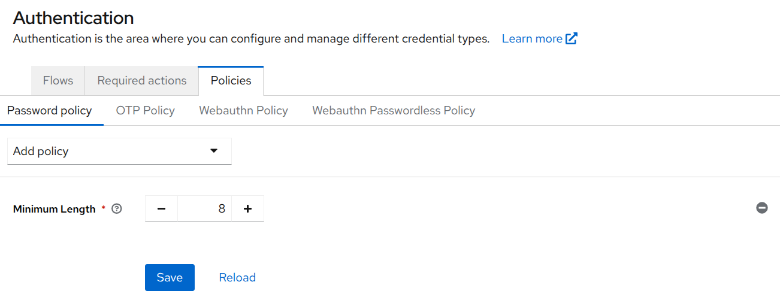Screen dimensions: 780x300
Task: Click the Authentication page heading
Action: [x=73, y=18]
